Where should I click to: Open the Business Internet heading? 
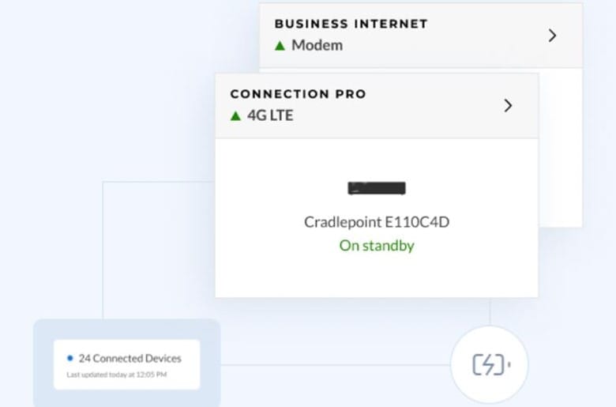(x=351, y=24)
